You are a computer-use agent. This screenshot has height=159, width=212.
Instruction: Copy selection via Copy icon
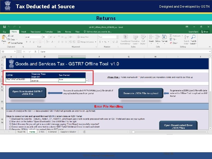[11, 39]
